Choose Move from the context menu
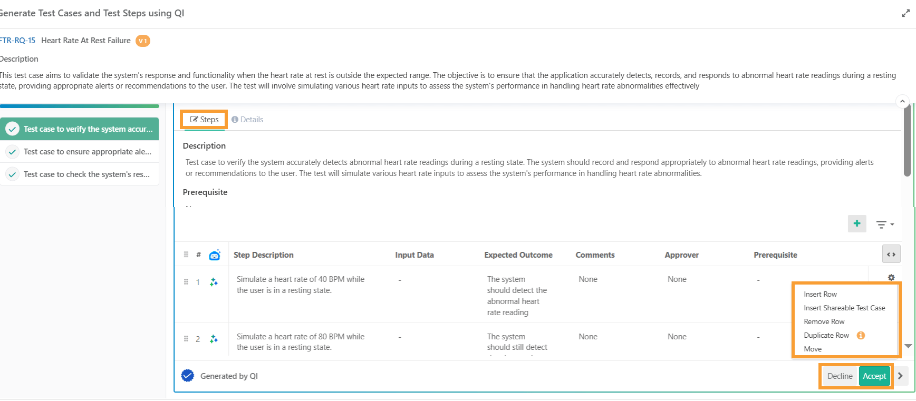This screenshot has width=916, height=401. click(813, 349)
